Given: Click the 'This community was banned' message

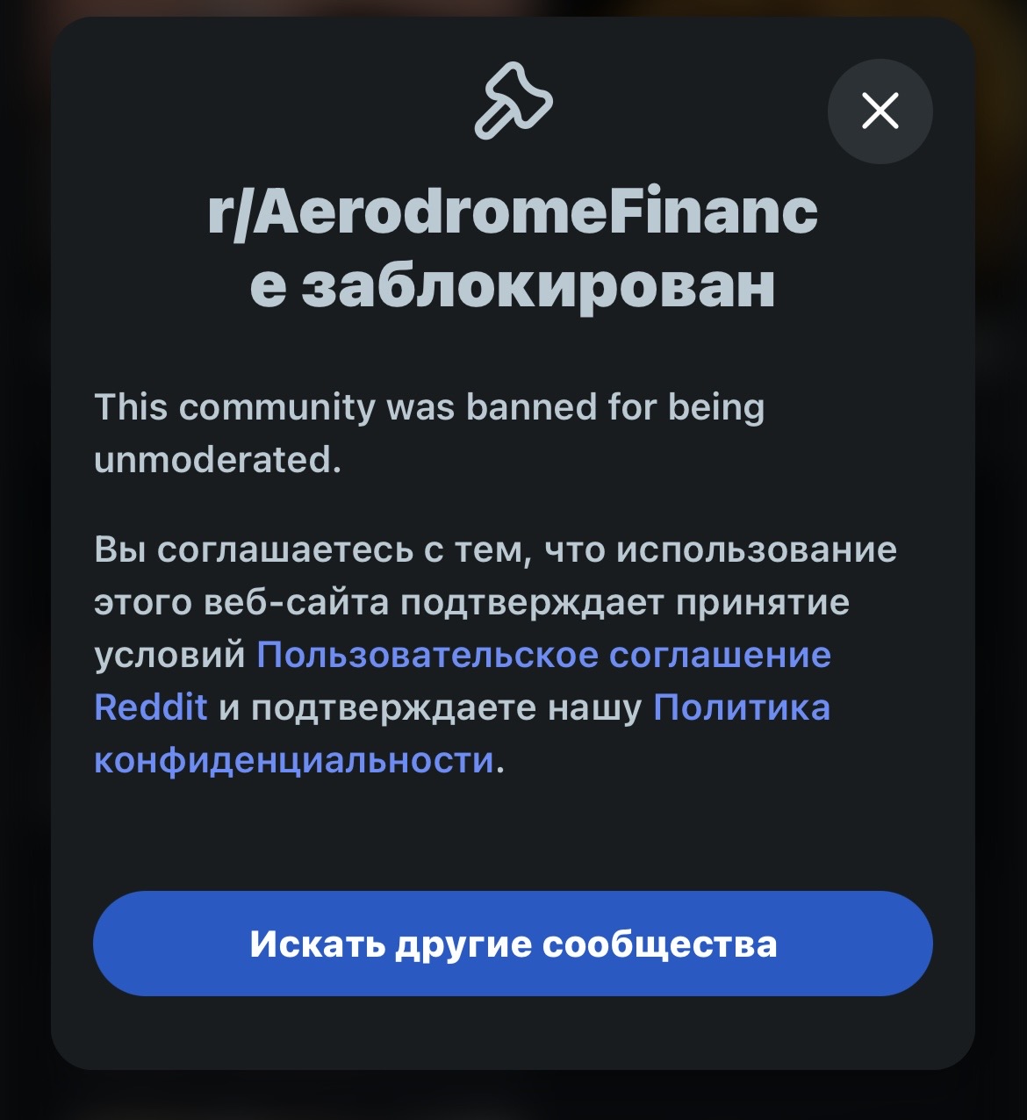Looking at the screenshot, I should tap(429, 433).
